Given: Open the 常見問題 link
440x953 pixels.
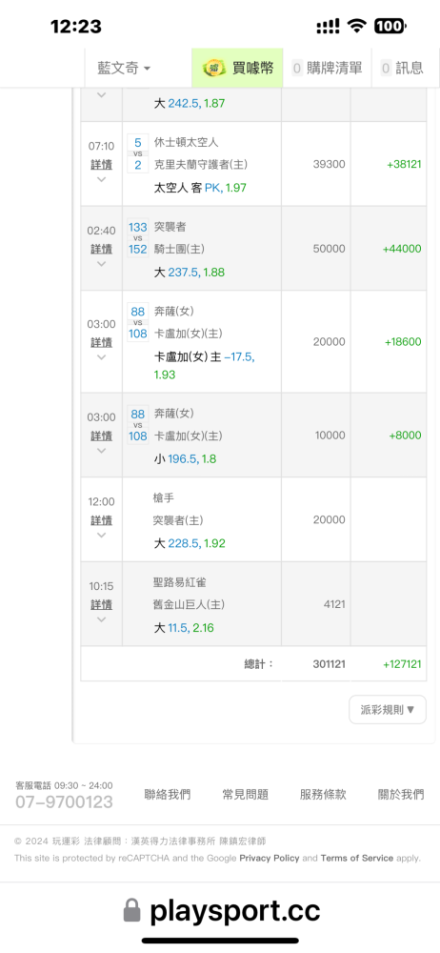Looking at the screenshot, I should point(246,795).
